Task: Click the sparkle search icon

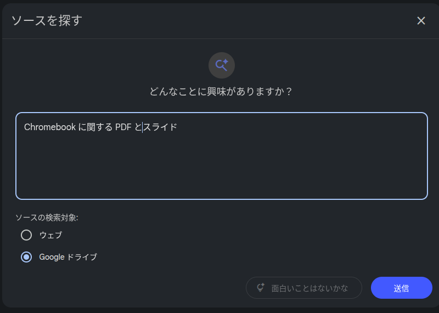Action: tap(222, 65)
